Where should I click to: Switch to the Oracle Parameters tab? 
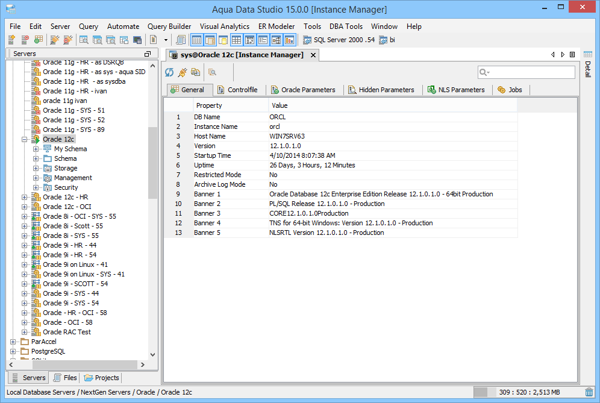point(303,90)
